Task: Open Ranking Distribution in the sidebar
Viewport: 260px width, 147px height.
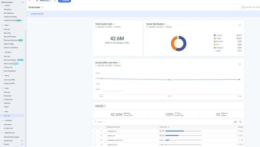Action: pyautogui.click(x=11, y=40)
